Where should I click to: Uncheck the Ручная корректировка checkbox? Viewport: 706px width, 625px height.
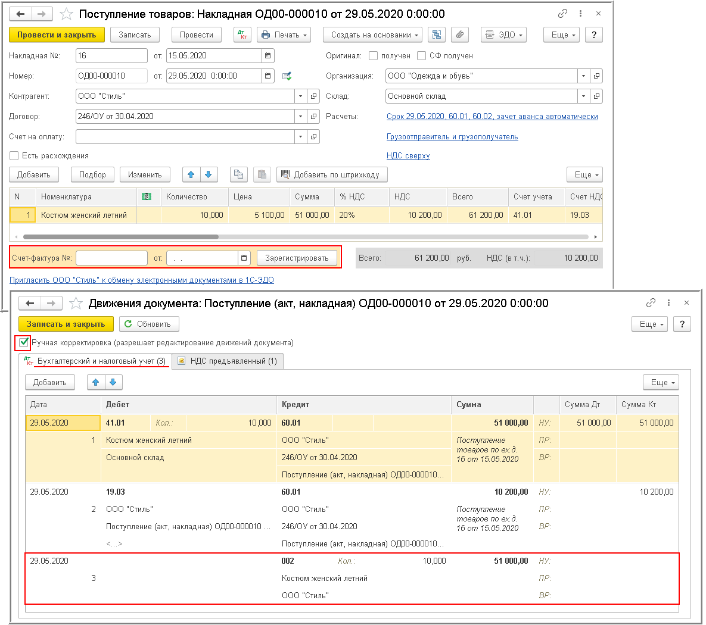24,342
